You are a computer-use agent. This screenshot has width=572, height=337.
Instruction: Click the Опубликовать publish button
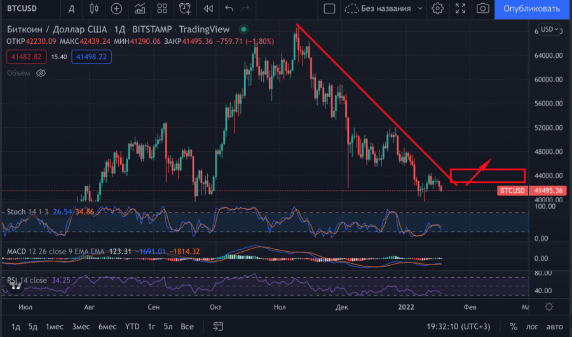[531, 9]
